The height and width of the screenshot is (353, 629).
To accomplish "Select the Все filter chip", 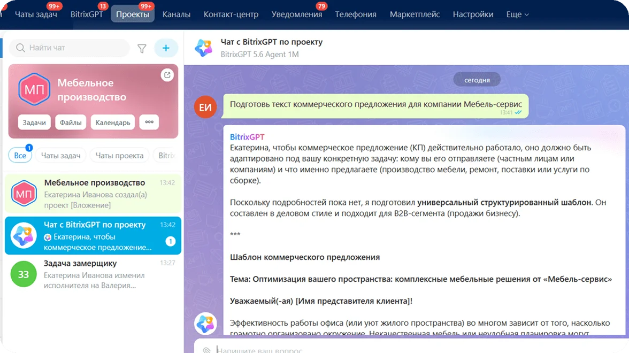I will tap(20, 155).
